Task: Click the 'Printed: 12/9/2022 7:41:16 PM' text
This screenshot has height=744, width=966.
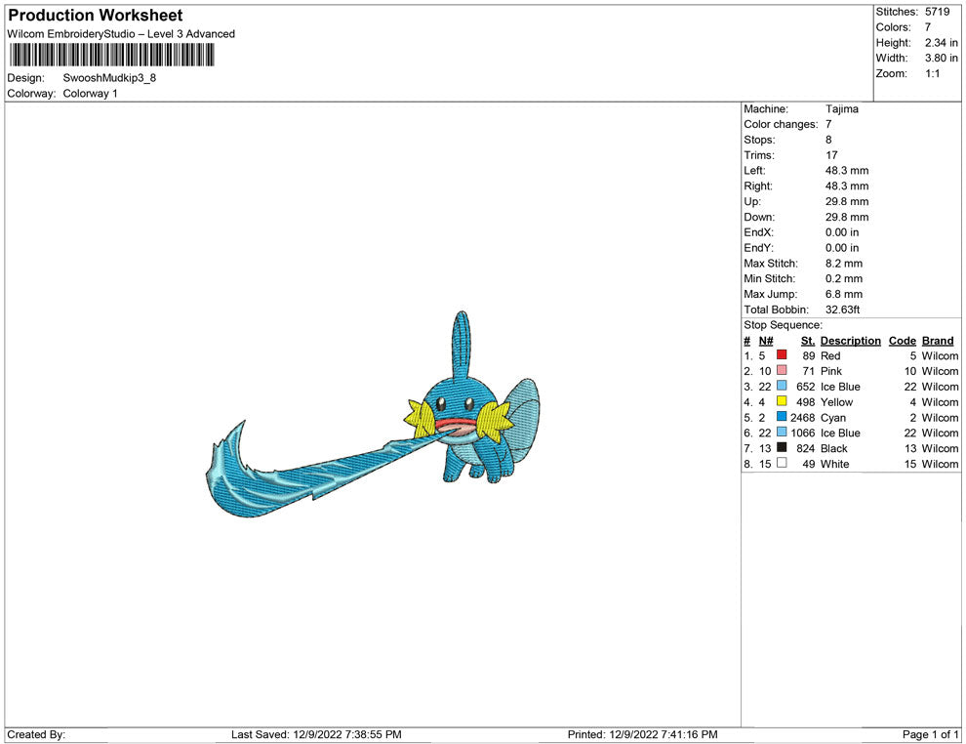Action: pos(643,734)
